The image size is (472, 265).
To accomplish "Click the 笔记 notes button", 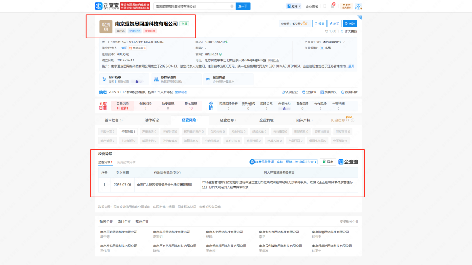I will point(335,23).
